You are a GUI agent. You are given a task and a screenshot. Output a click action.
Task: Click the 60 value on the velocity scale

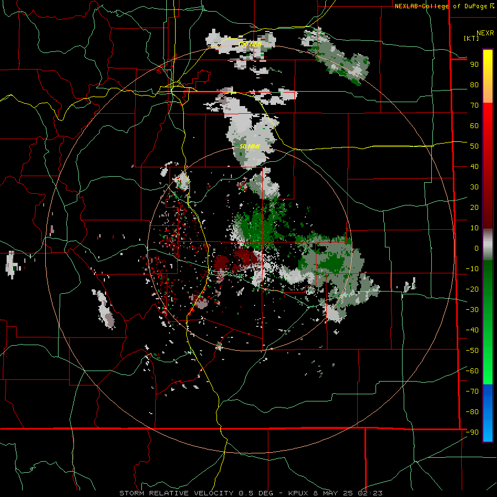coord(474,125)
